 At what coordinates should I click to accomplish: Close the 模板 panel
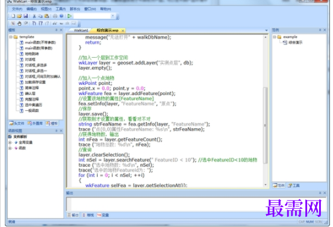tap(61, 30)
